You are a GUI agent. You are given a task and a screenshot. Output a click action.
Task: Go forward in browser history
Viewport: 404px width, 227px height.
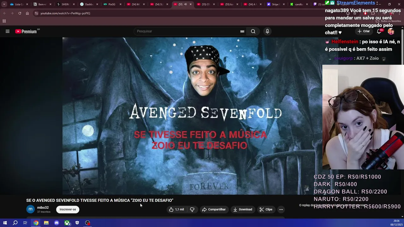pyautogui.click(x=12, y=13)
